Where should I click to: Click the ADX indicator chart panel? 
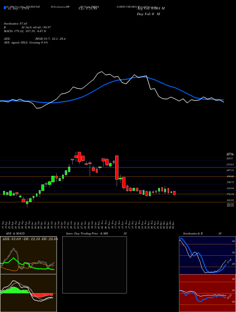28,255
